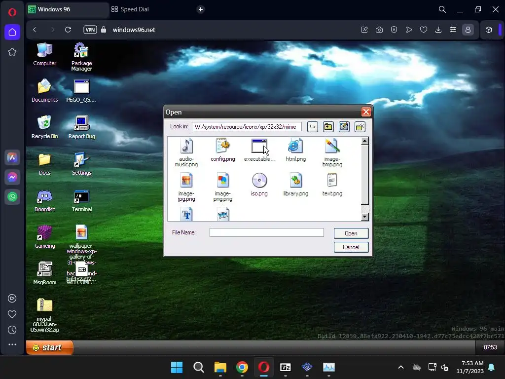Select the config.png file icon
The image size is (505, 379).
click(222, 146)
